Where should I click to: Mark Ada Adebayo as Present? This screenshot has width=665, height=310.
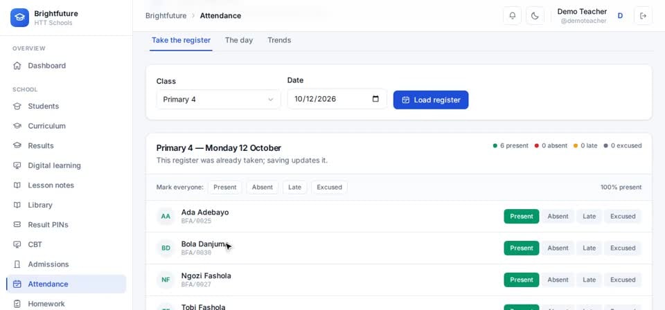(521, 217)
